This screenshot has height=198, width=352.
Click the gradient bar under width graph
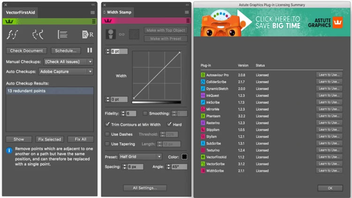pyautogui.click(x=156, y=102)
